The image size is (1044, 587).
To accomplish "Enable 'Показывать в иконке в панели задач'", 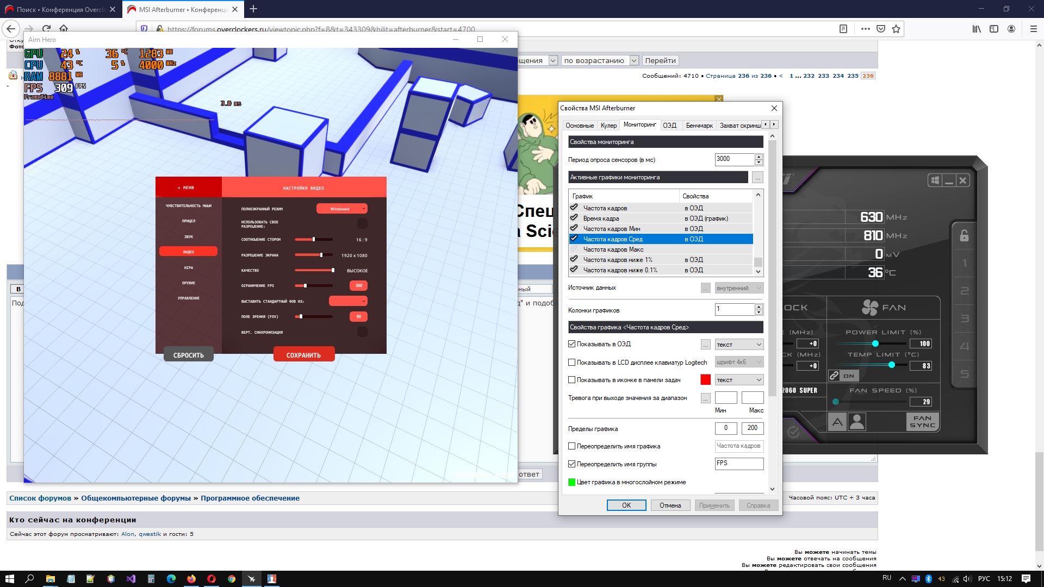I will point(571,380).
